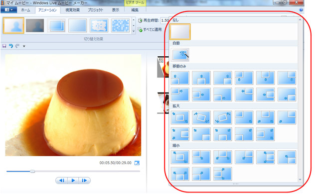Pick the first 移動のみ pan-up effect icon
The height and width of the screenshot is (194, 319).
180,78
